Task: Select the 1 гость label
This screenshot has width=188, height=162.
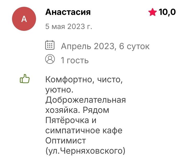Action: coord(75,60)
